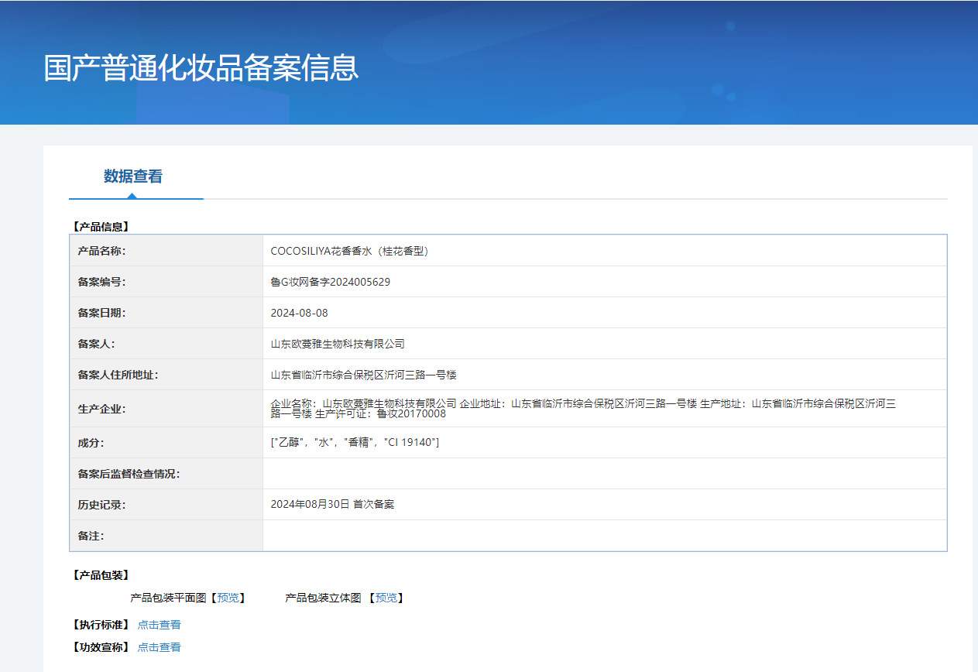
Task: Click the company name in the 备案人 row
Action: pyautogui.click(x=337, y=344)
